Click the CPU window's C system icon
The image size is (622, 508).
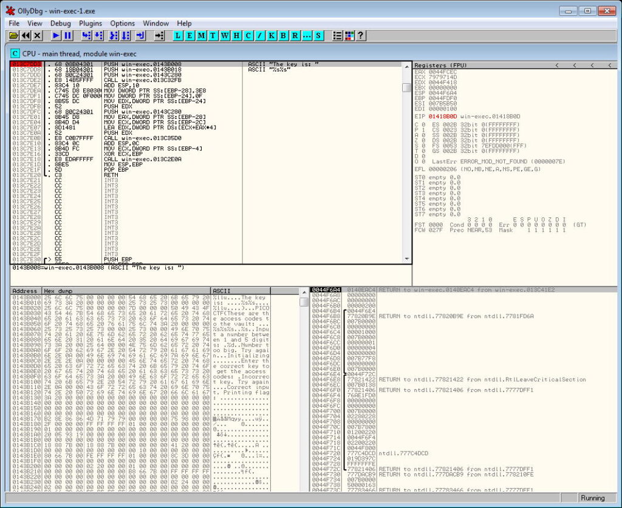(x=15, y=53)
